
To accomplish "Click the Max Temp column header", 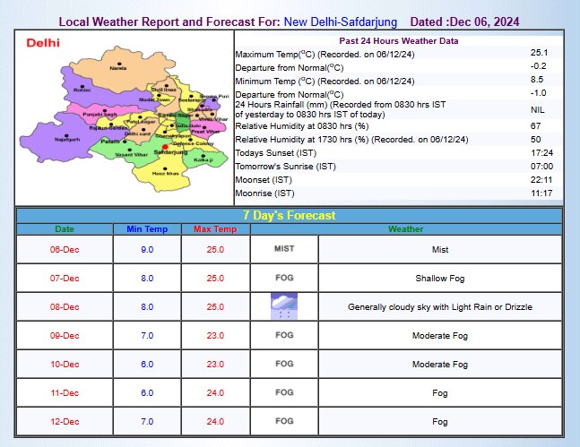I will click(x=215, y=229).
